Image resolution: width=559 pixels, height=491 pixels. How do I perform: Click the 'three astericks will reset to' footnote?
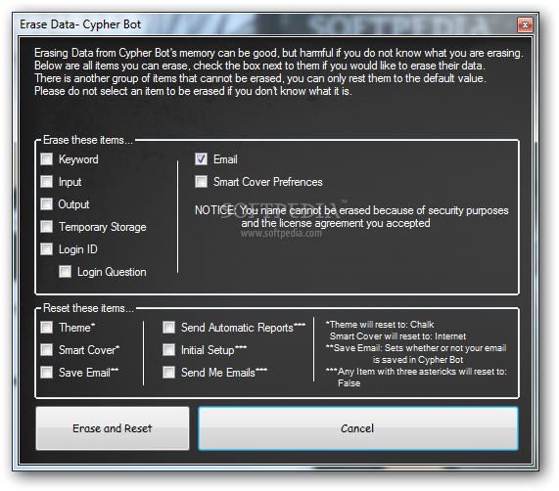[x=416, y=378]
